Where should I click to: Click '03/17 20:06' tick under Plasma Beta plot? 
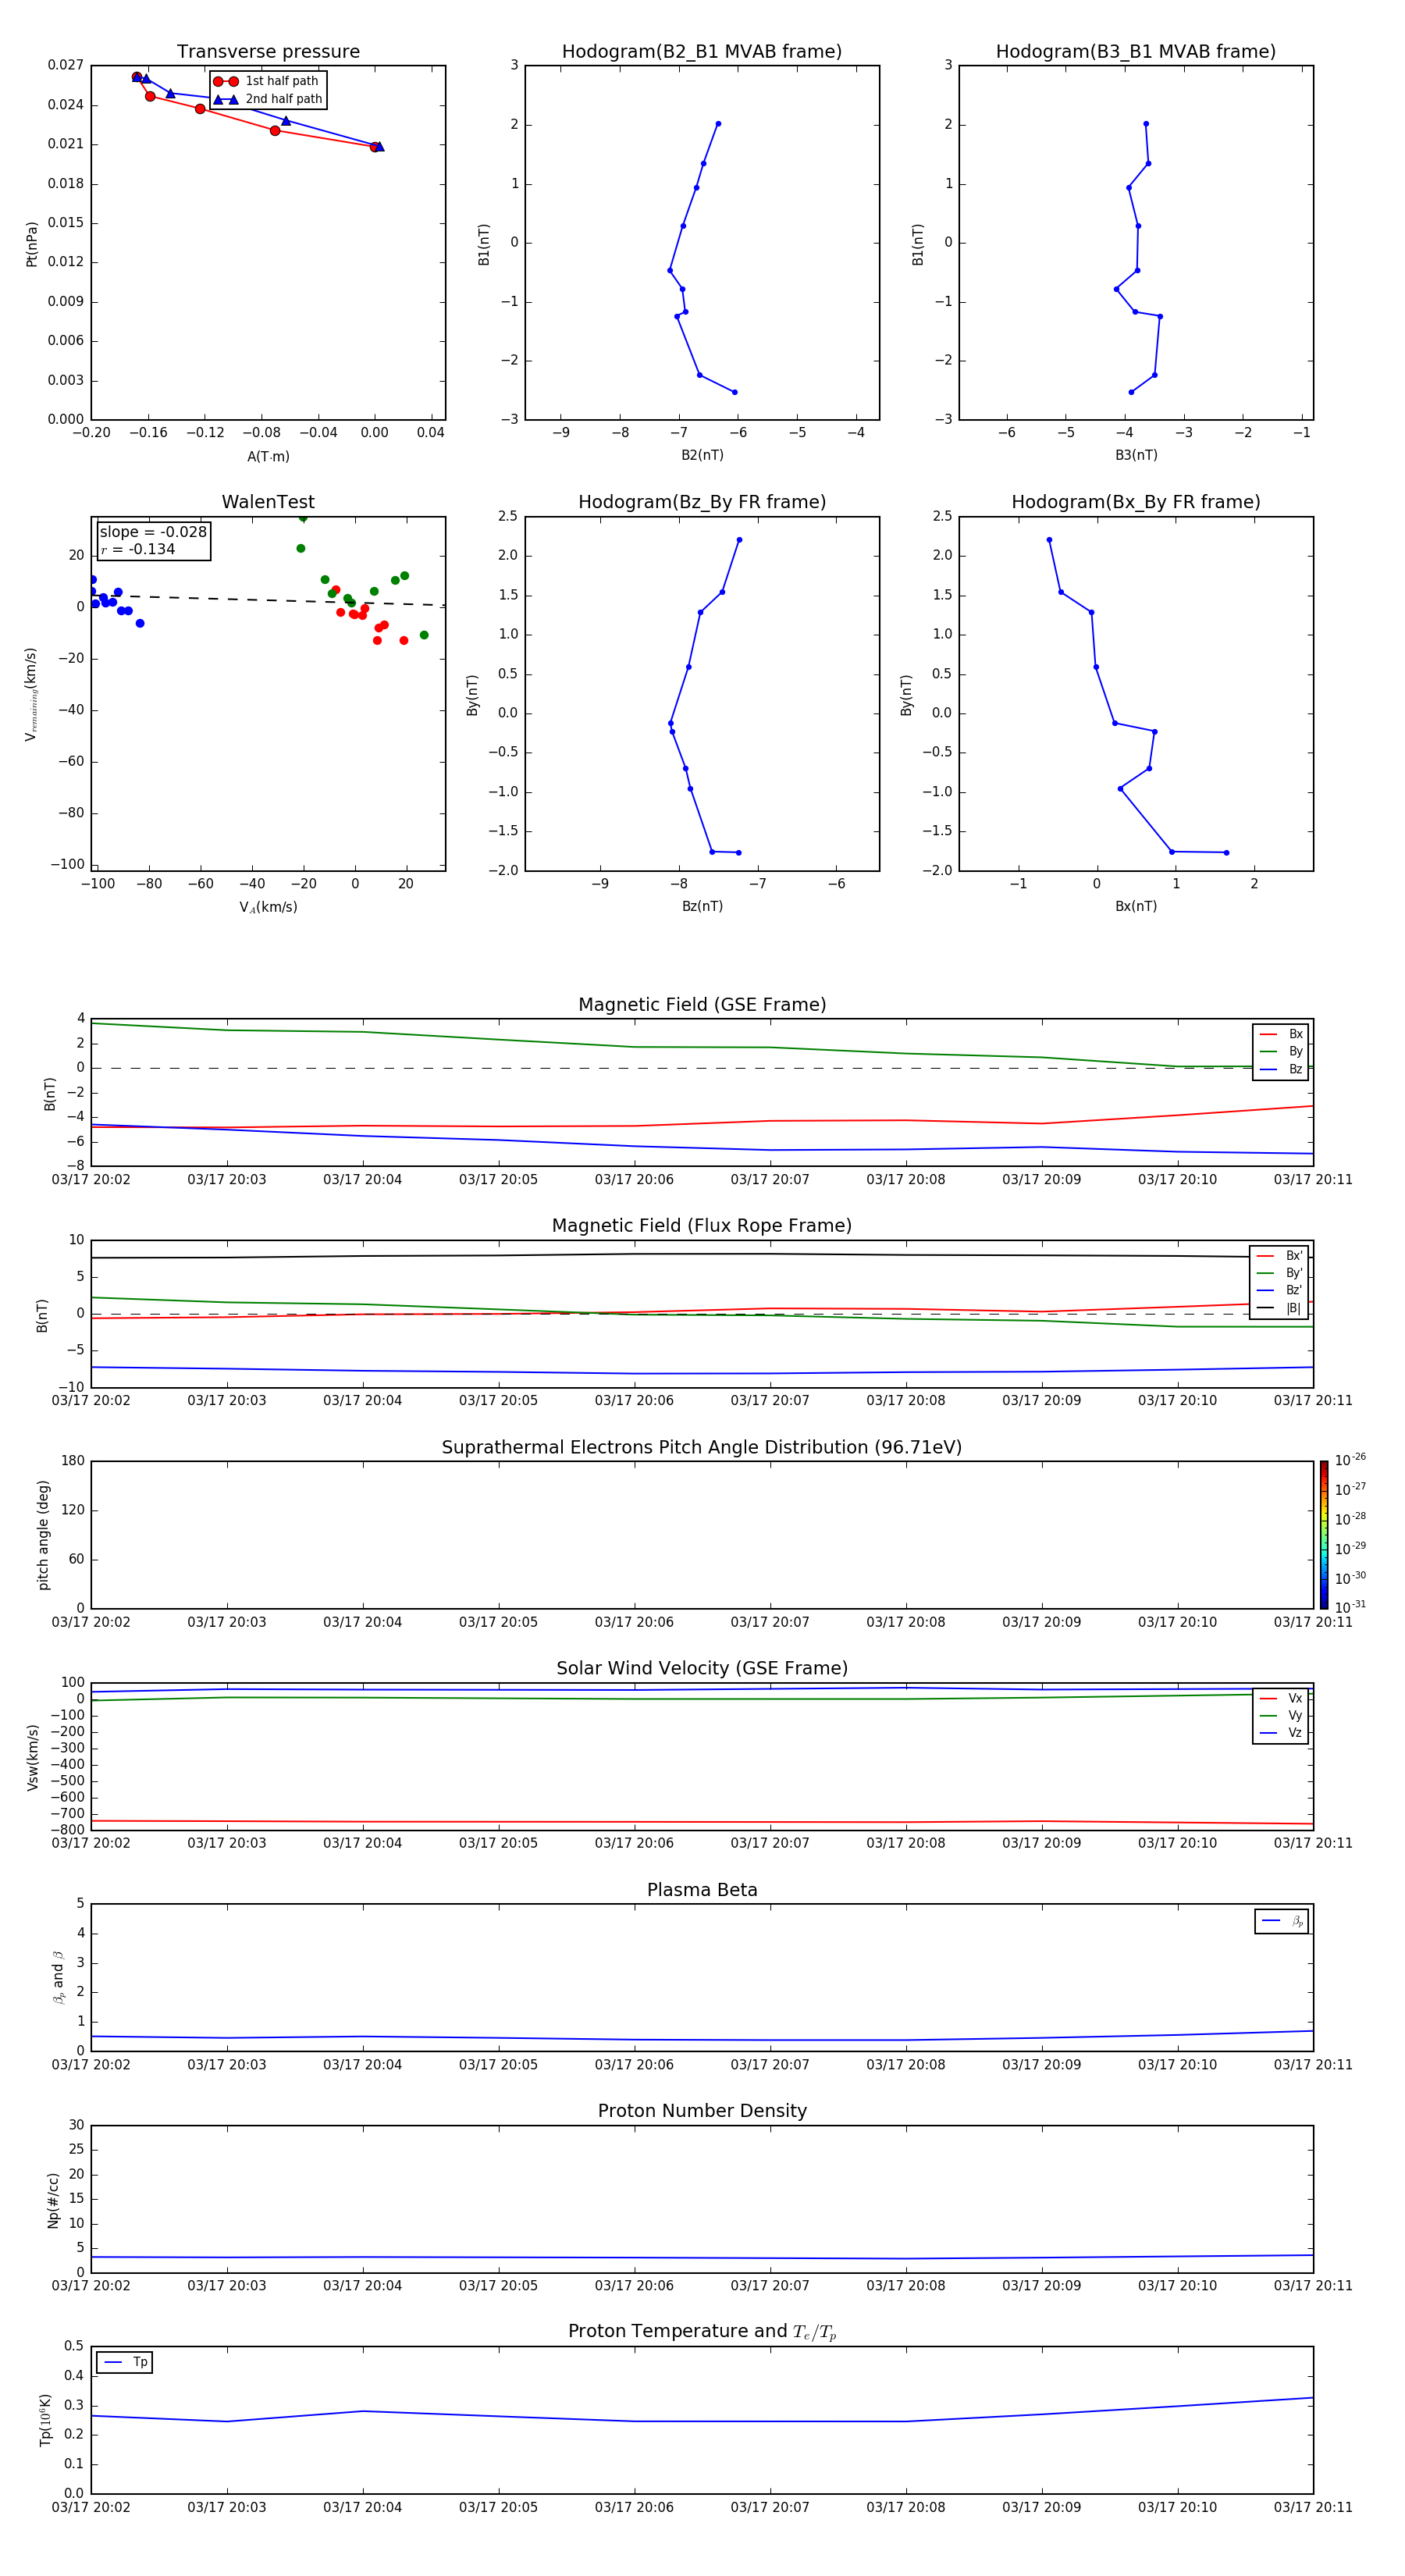pos(634,2065)
